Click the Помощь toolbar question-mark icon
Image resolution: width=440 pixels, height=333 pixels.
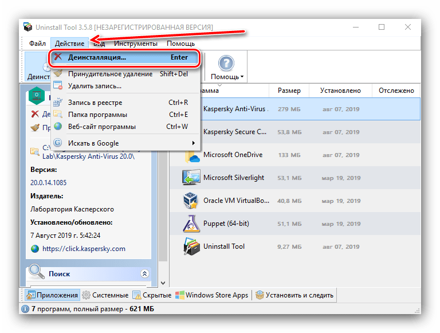(x=226, y=63)
